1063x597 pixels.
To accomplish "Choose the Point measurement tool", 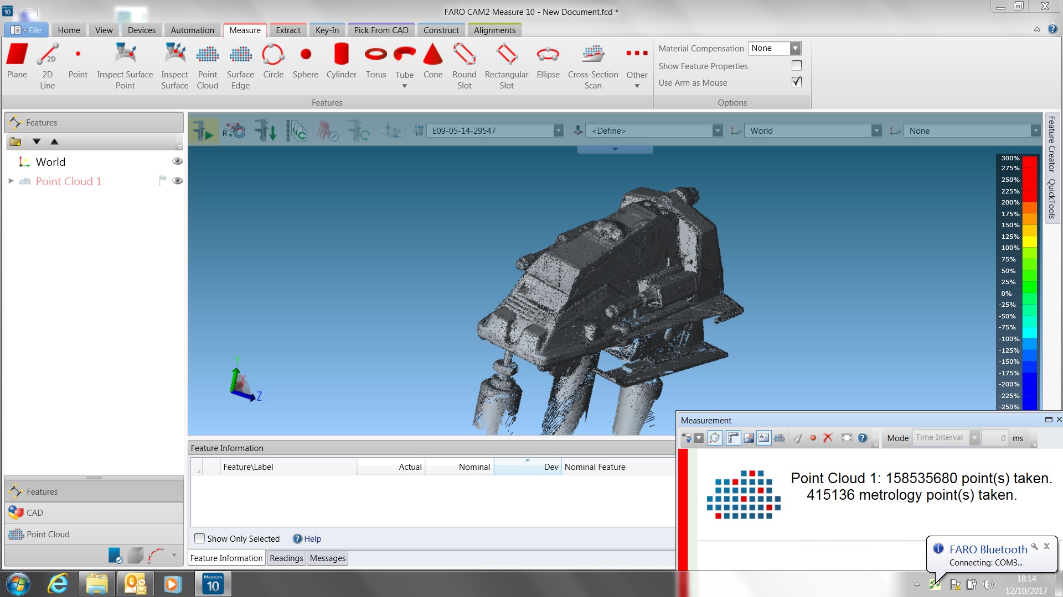I will click(x=78, y=61).
